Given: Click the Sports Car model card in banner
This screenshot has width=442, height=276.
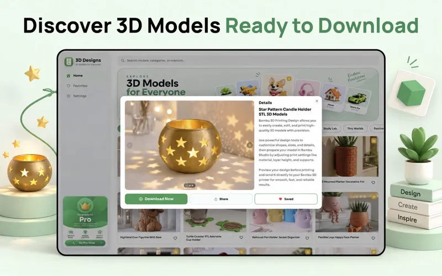Looking at the screenshot, I should point(357,100).
